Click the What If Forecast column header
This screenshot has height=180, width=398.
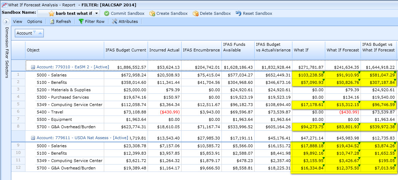(343, 50)
